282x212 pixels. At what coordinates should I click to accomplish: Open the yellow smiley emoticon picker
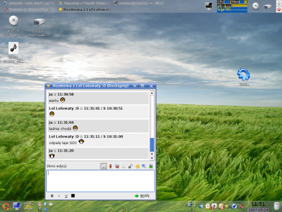[x=138, y=166]
